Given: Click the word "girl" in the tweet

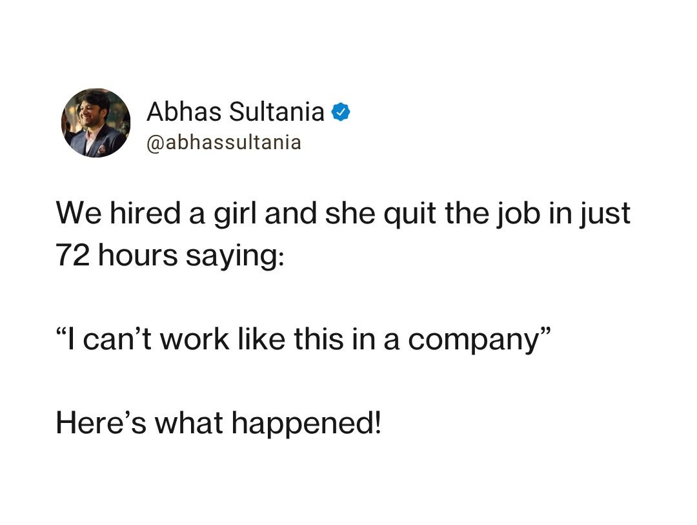Looking at the screenshot, I should click(235, 215).
